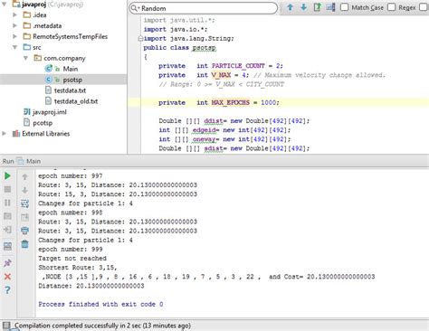The image size is (429, 331).
Task: Expand External Libraries node
Action: [4, 134]
